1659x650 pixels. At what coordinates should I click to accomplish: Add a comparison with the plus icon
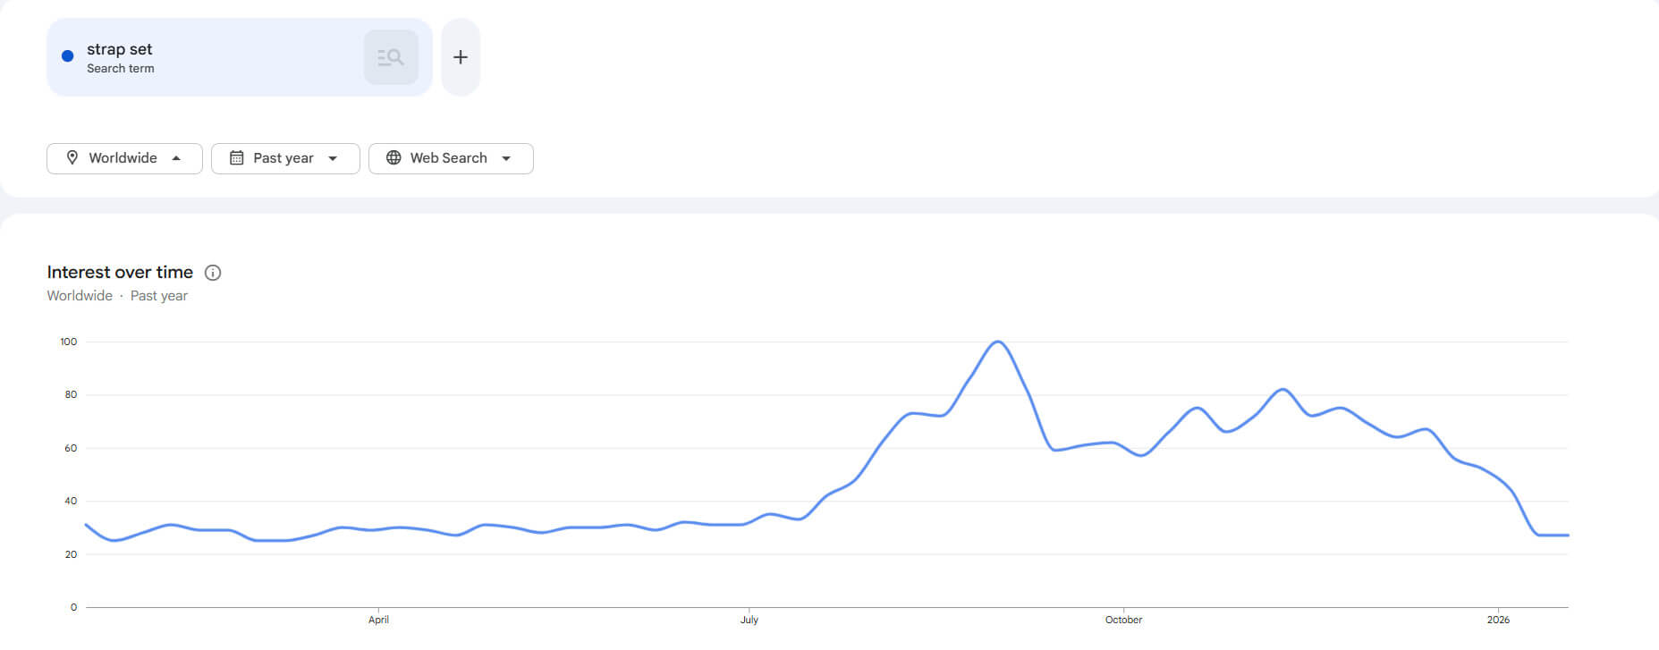pos(461,57)
